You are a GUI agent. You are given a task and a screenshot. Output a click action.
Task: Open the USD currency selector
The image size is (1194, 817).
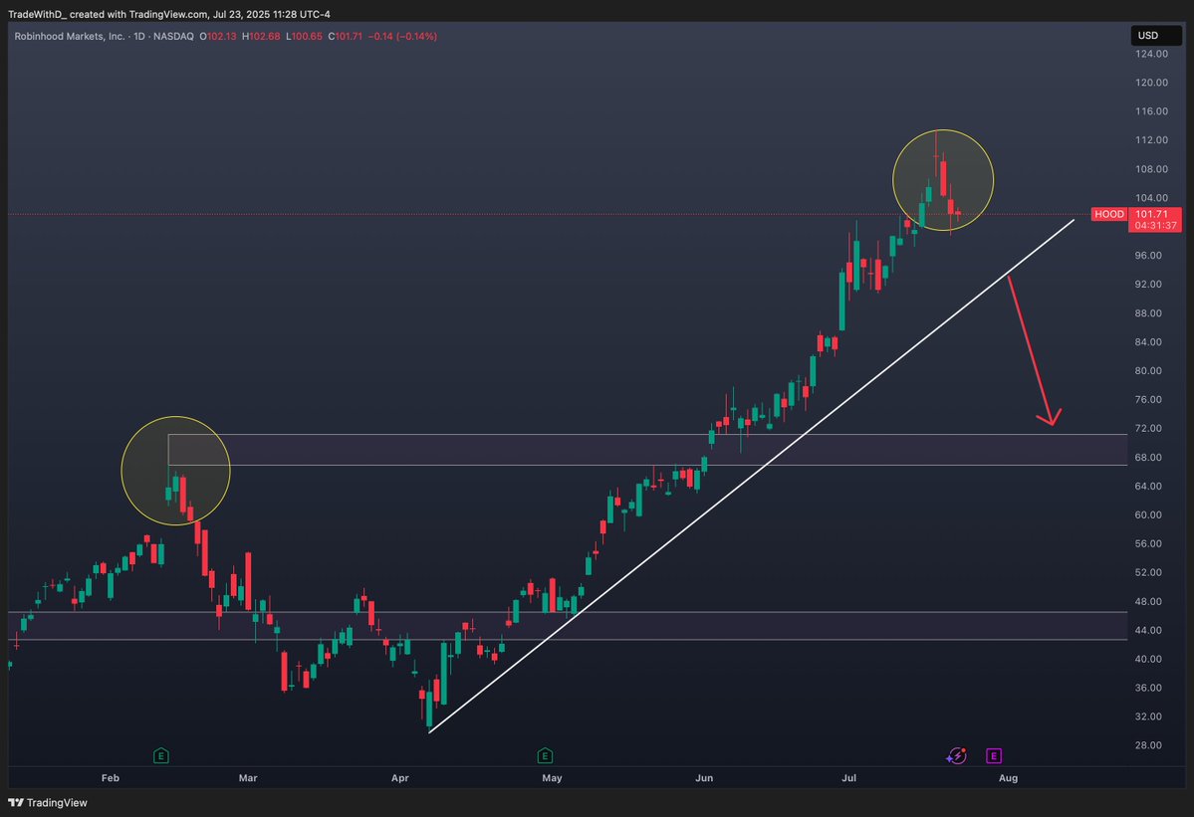[1156, 35]
